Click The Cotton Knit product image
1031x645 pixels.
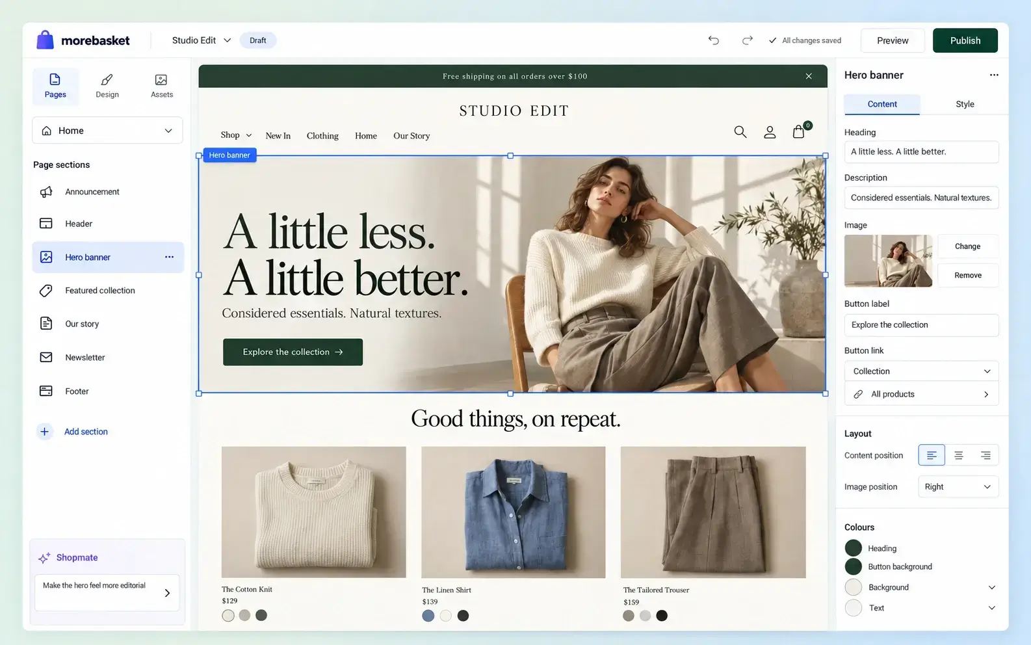coord(314,512)
